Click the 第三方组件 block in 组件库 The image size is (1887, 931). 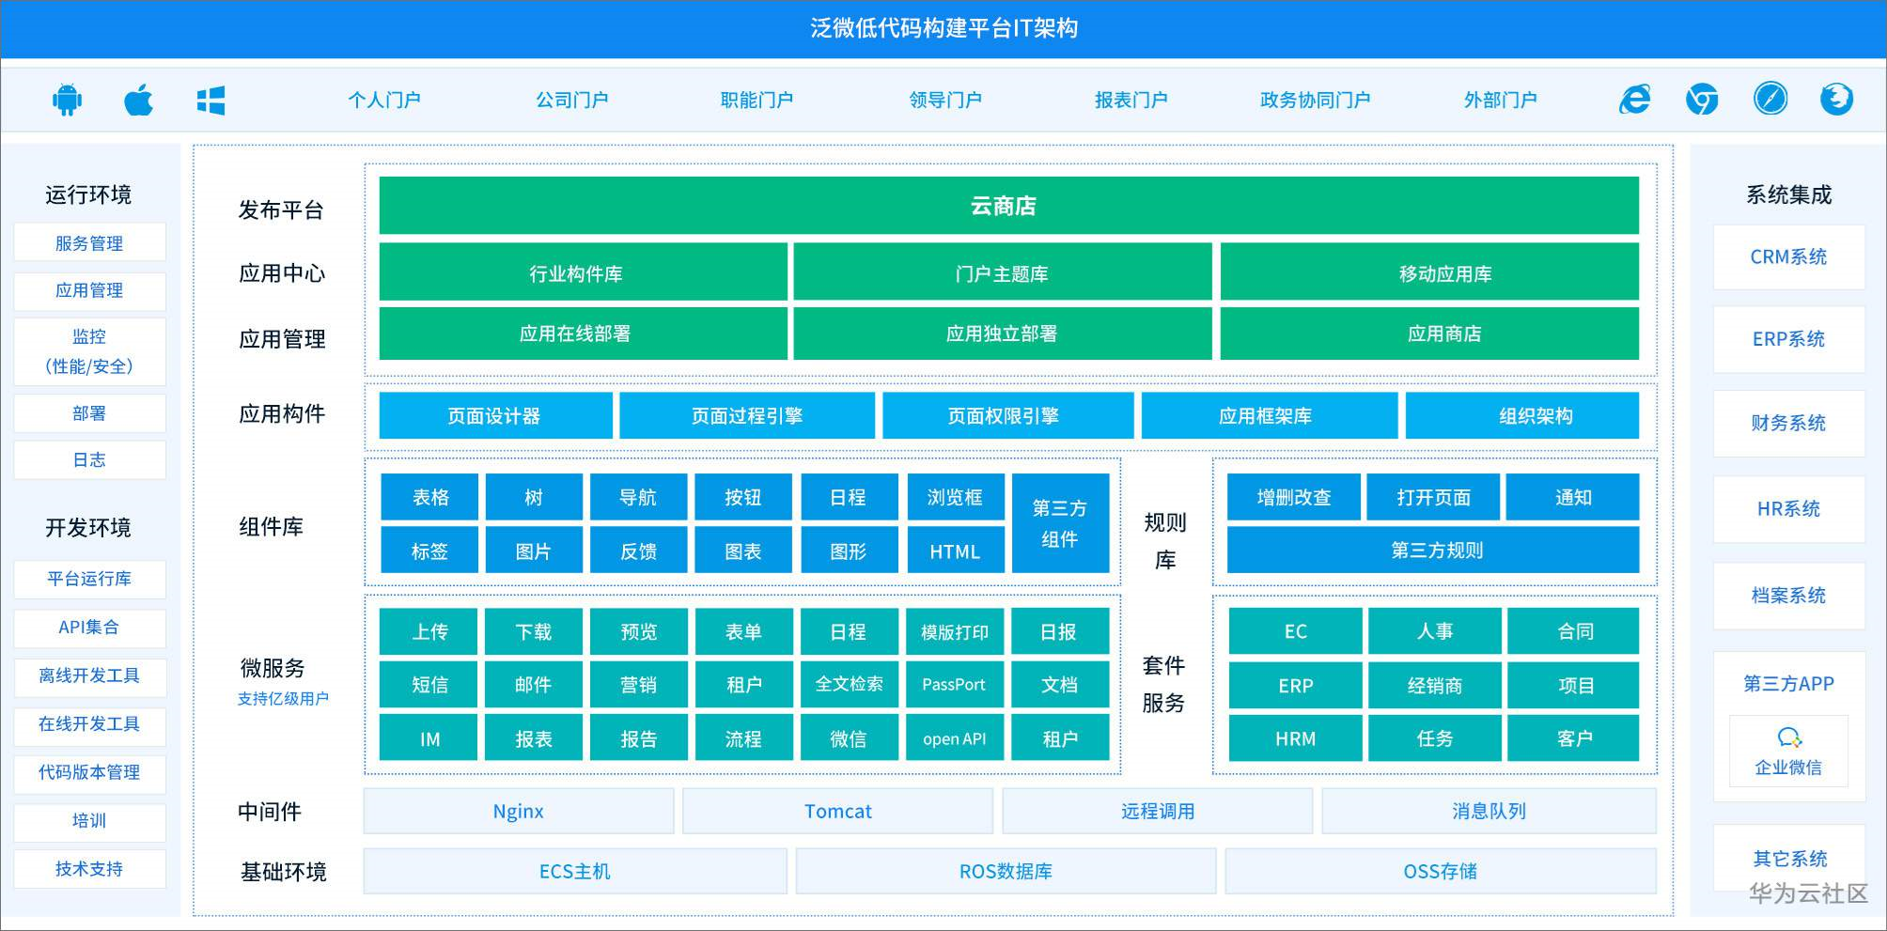[1060, 523]
